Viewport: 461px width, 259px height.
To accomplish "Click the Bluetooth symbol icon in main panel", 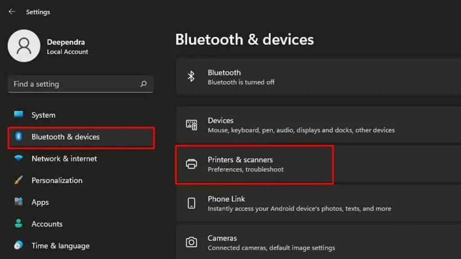I will (191, 76).
